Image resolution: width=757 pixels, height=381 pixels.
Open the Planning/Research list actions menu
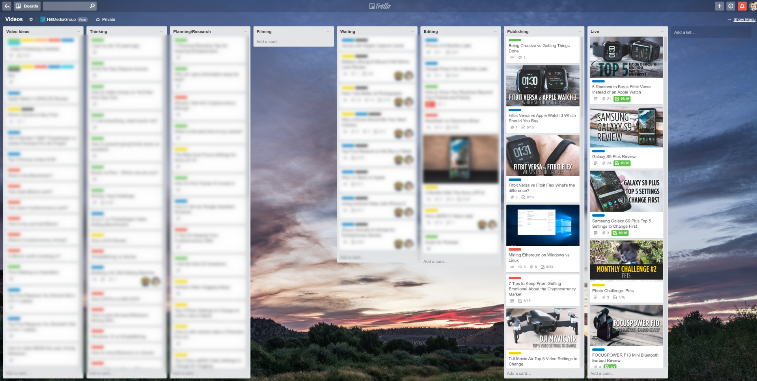point(245,31)
